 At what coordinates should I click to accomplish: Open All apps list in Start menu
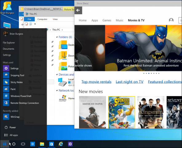[x=11, y=135]
